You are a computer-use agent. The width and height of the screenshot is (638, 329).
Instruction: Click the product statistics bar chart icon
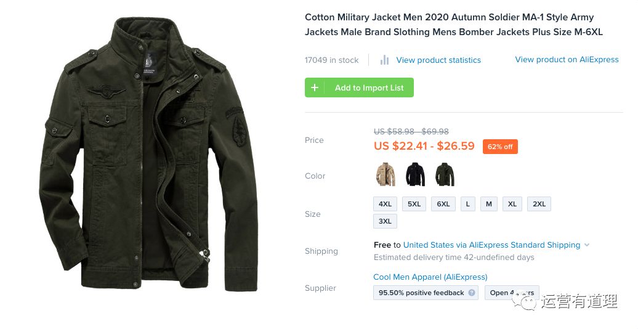click(x=384, y=60)
